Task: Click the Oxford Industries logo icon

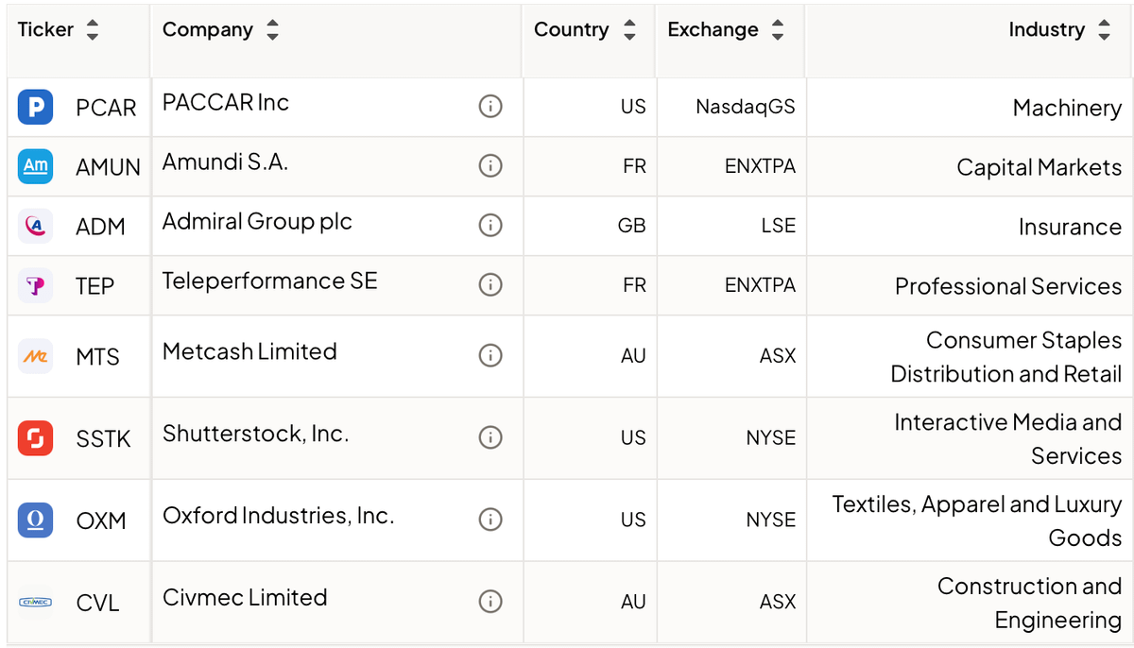Action: point(36,520)
